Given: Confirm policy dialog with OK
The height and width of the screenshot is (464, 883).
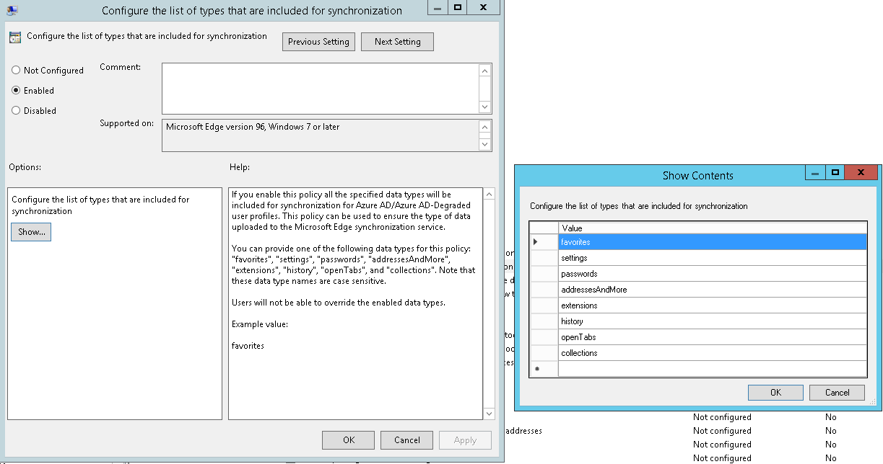Looking at the screenshot, I should [348, 440].
